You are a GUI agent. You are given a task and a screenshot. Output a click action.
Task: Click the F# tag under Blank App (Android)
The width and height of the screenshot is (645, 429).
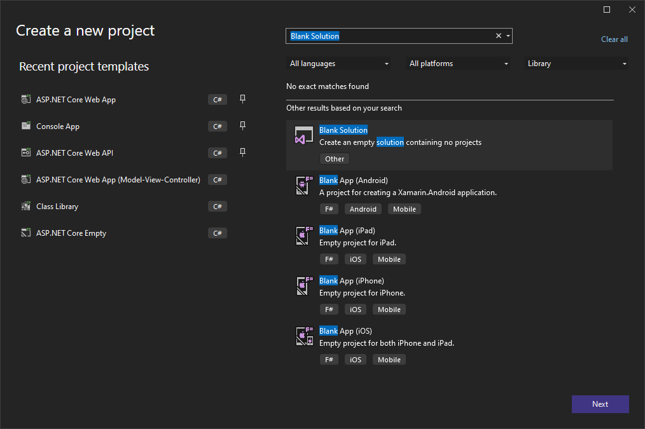[x=329, y=208]
